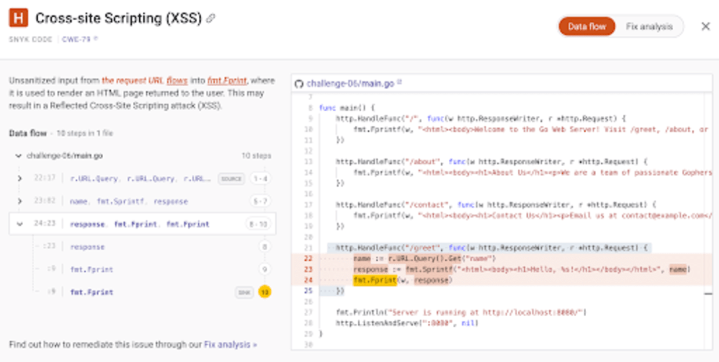Click the '/about' HandleFunc code line
This screenshot has width=719, height=362.
491,162
